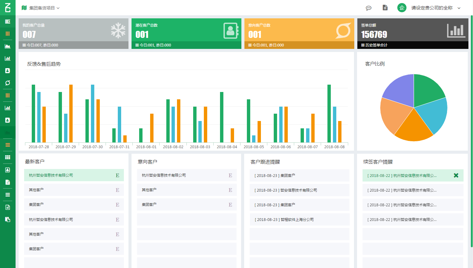Click the 历史签单合计 footer bar

(x=413, y=45)
